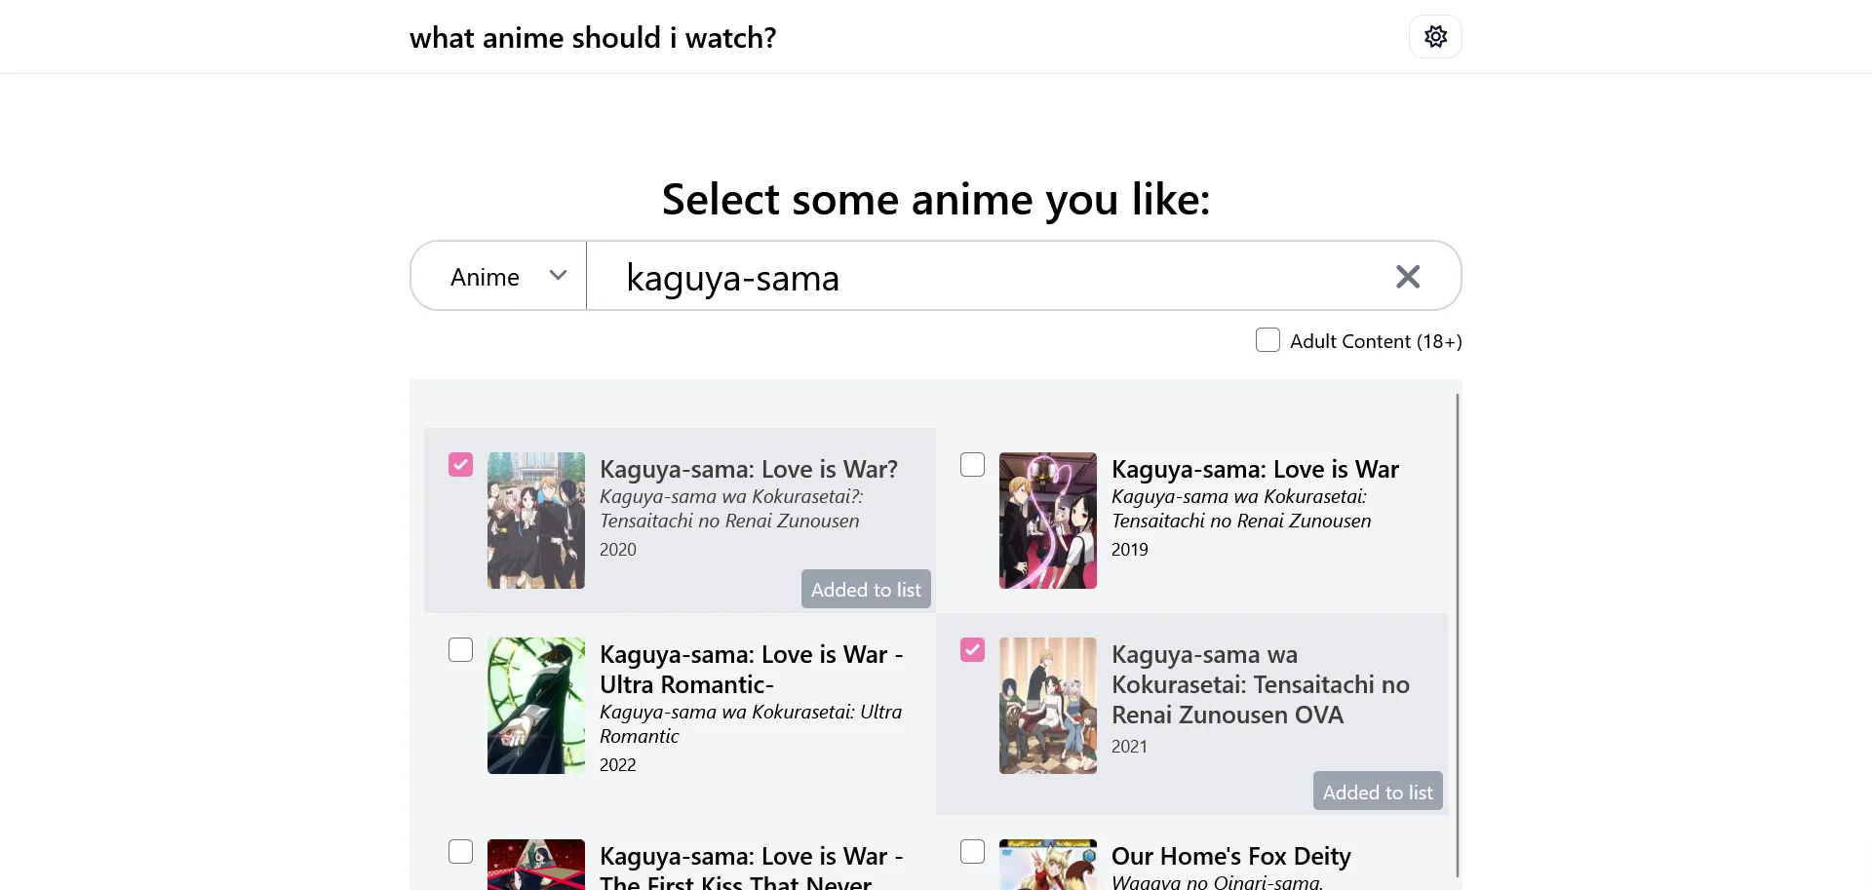This screenshot has width=1872, height=890.
Task: Click Added to list on Love is War? 2020
Action: (x=865, y=588)
